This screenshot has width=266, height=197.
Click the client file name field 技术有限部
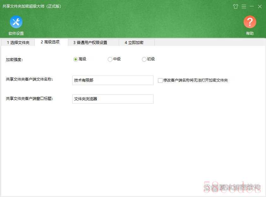[x=112, y=80]
